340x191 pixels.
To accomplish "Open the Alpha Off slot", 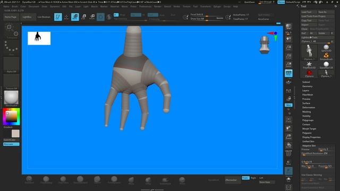I will point(11,65).
